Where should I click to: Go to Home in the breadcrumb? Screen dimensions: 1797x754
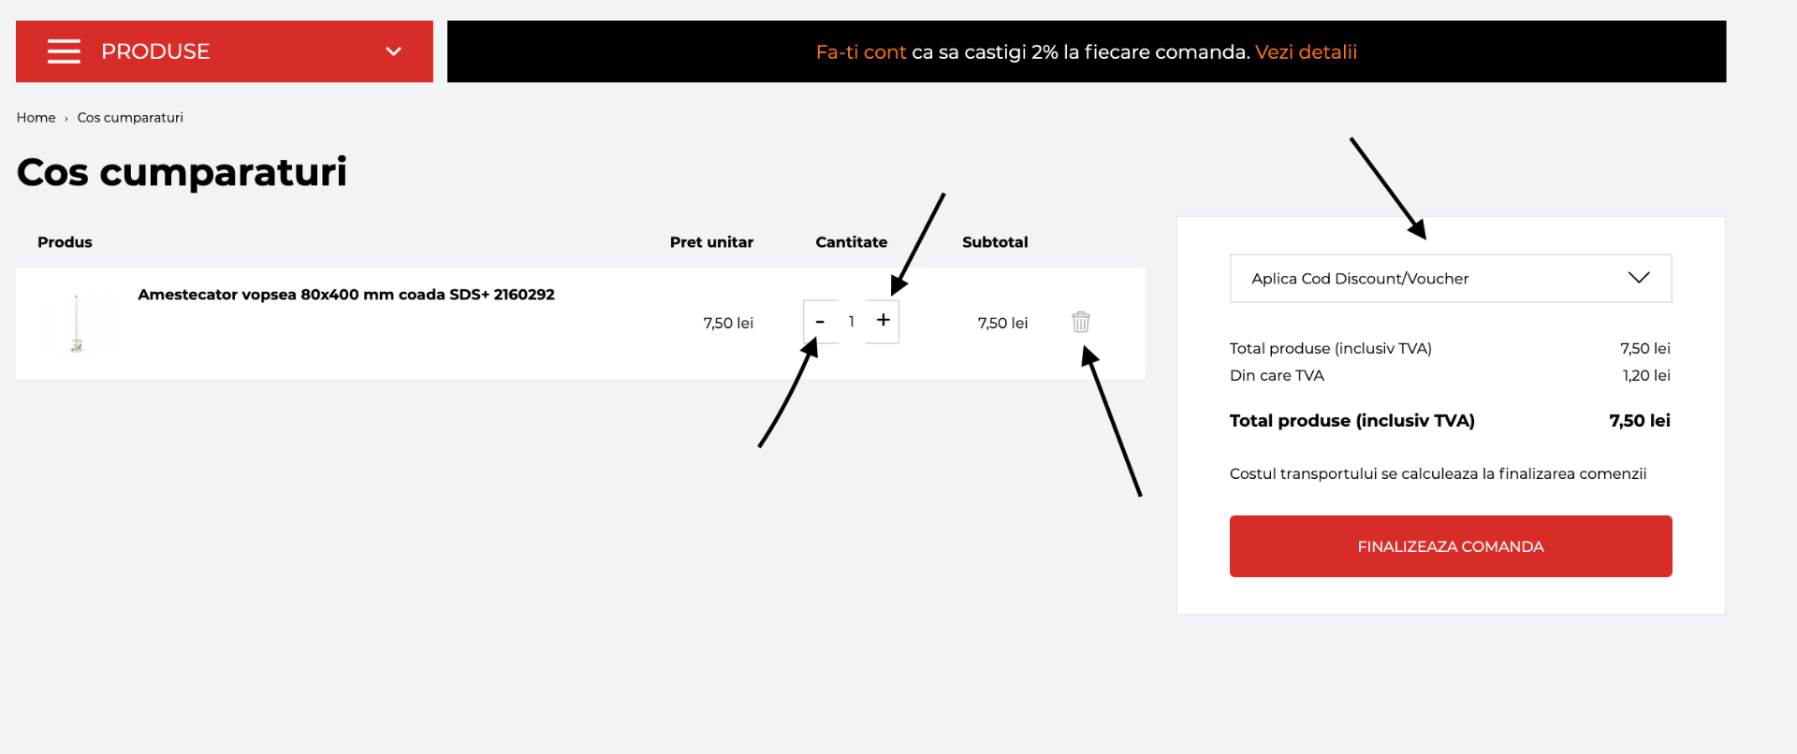coord(36,118)
